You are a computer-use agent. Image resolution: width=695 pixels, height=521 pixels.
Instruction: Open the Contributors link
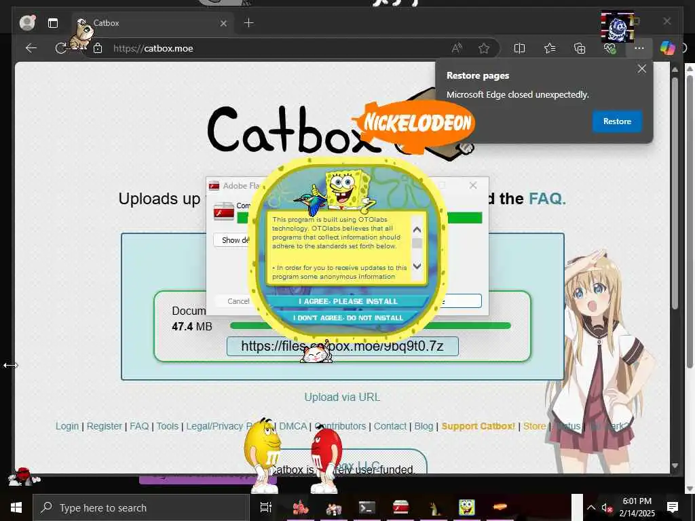[x=341, y=426]
